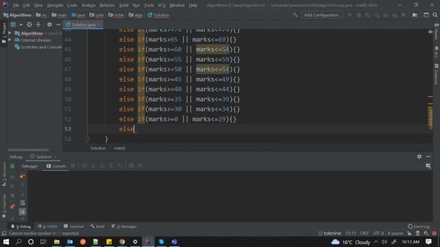Expand the Algorithms project tree node

click(10, 34)
